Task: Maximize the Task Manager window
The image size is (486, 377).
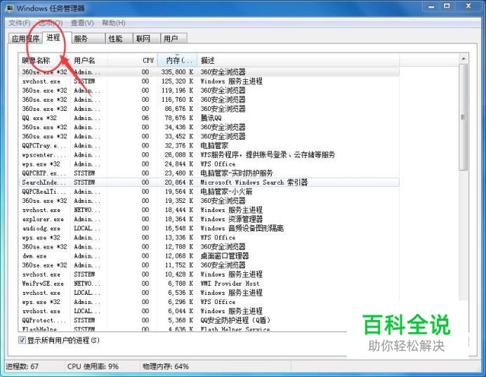Action: click(447, 6)
